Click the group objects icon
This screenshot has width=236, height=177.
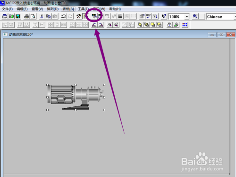[125, 24]
